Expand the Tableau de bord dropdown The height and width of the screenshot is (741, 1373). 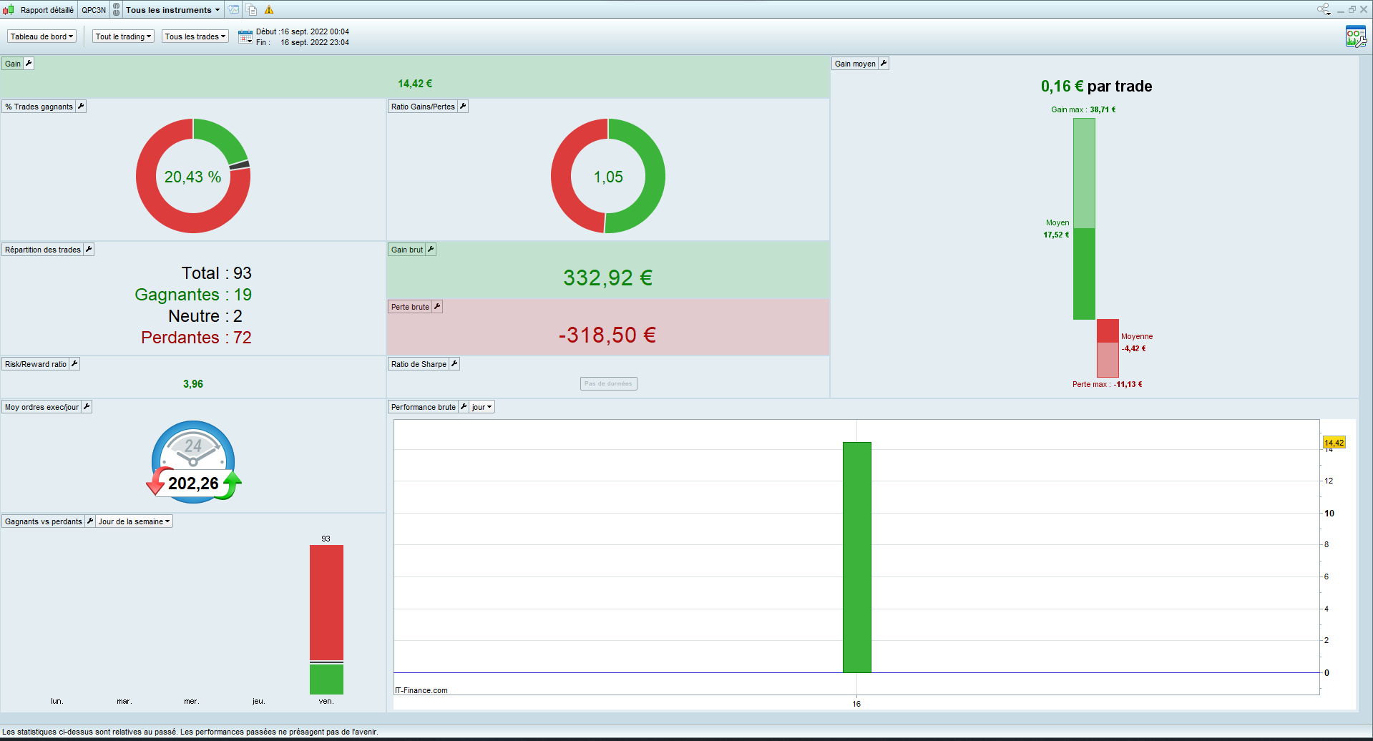41,36
